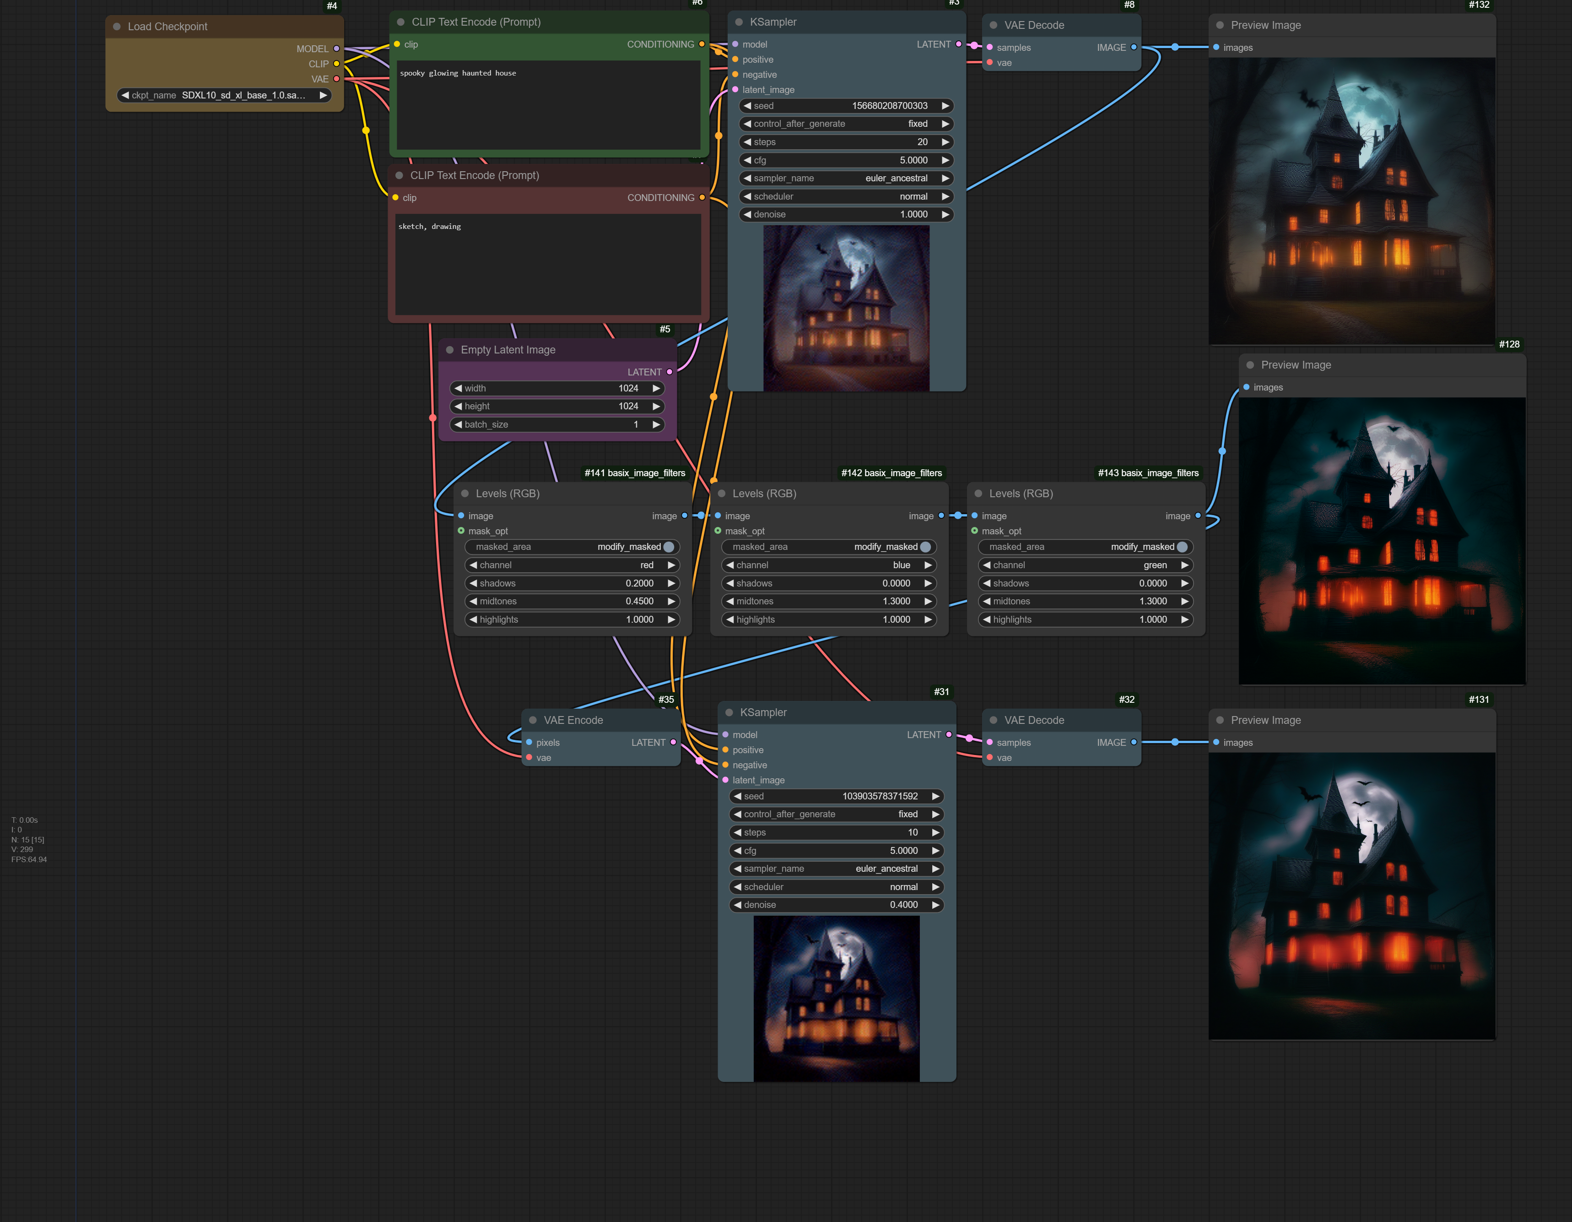The width and height of the screenshot is (1572, 1222).
Task: Increase batch_size value with right arrow
Action: click(x=656, y=425)
